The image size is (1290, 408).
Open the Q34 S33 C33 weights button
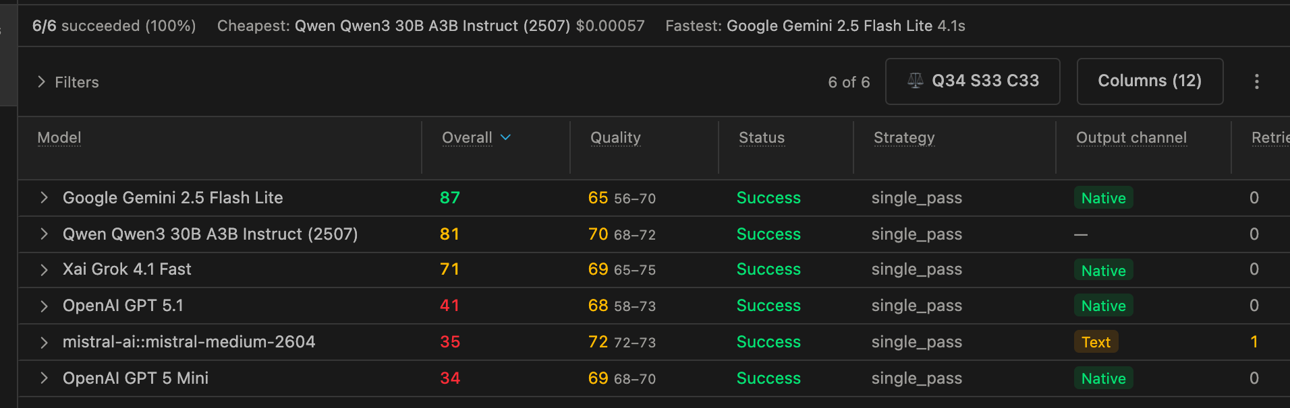[973, 81]
